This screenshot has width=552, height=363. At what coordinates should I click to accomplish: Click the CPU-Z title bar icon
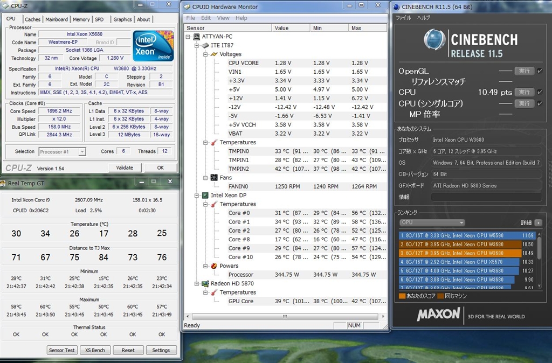pyautogui.click(x=5, y=5)
